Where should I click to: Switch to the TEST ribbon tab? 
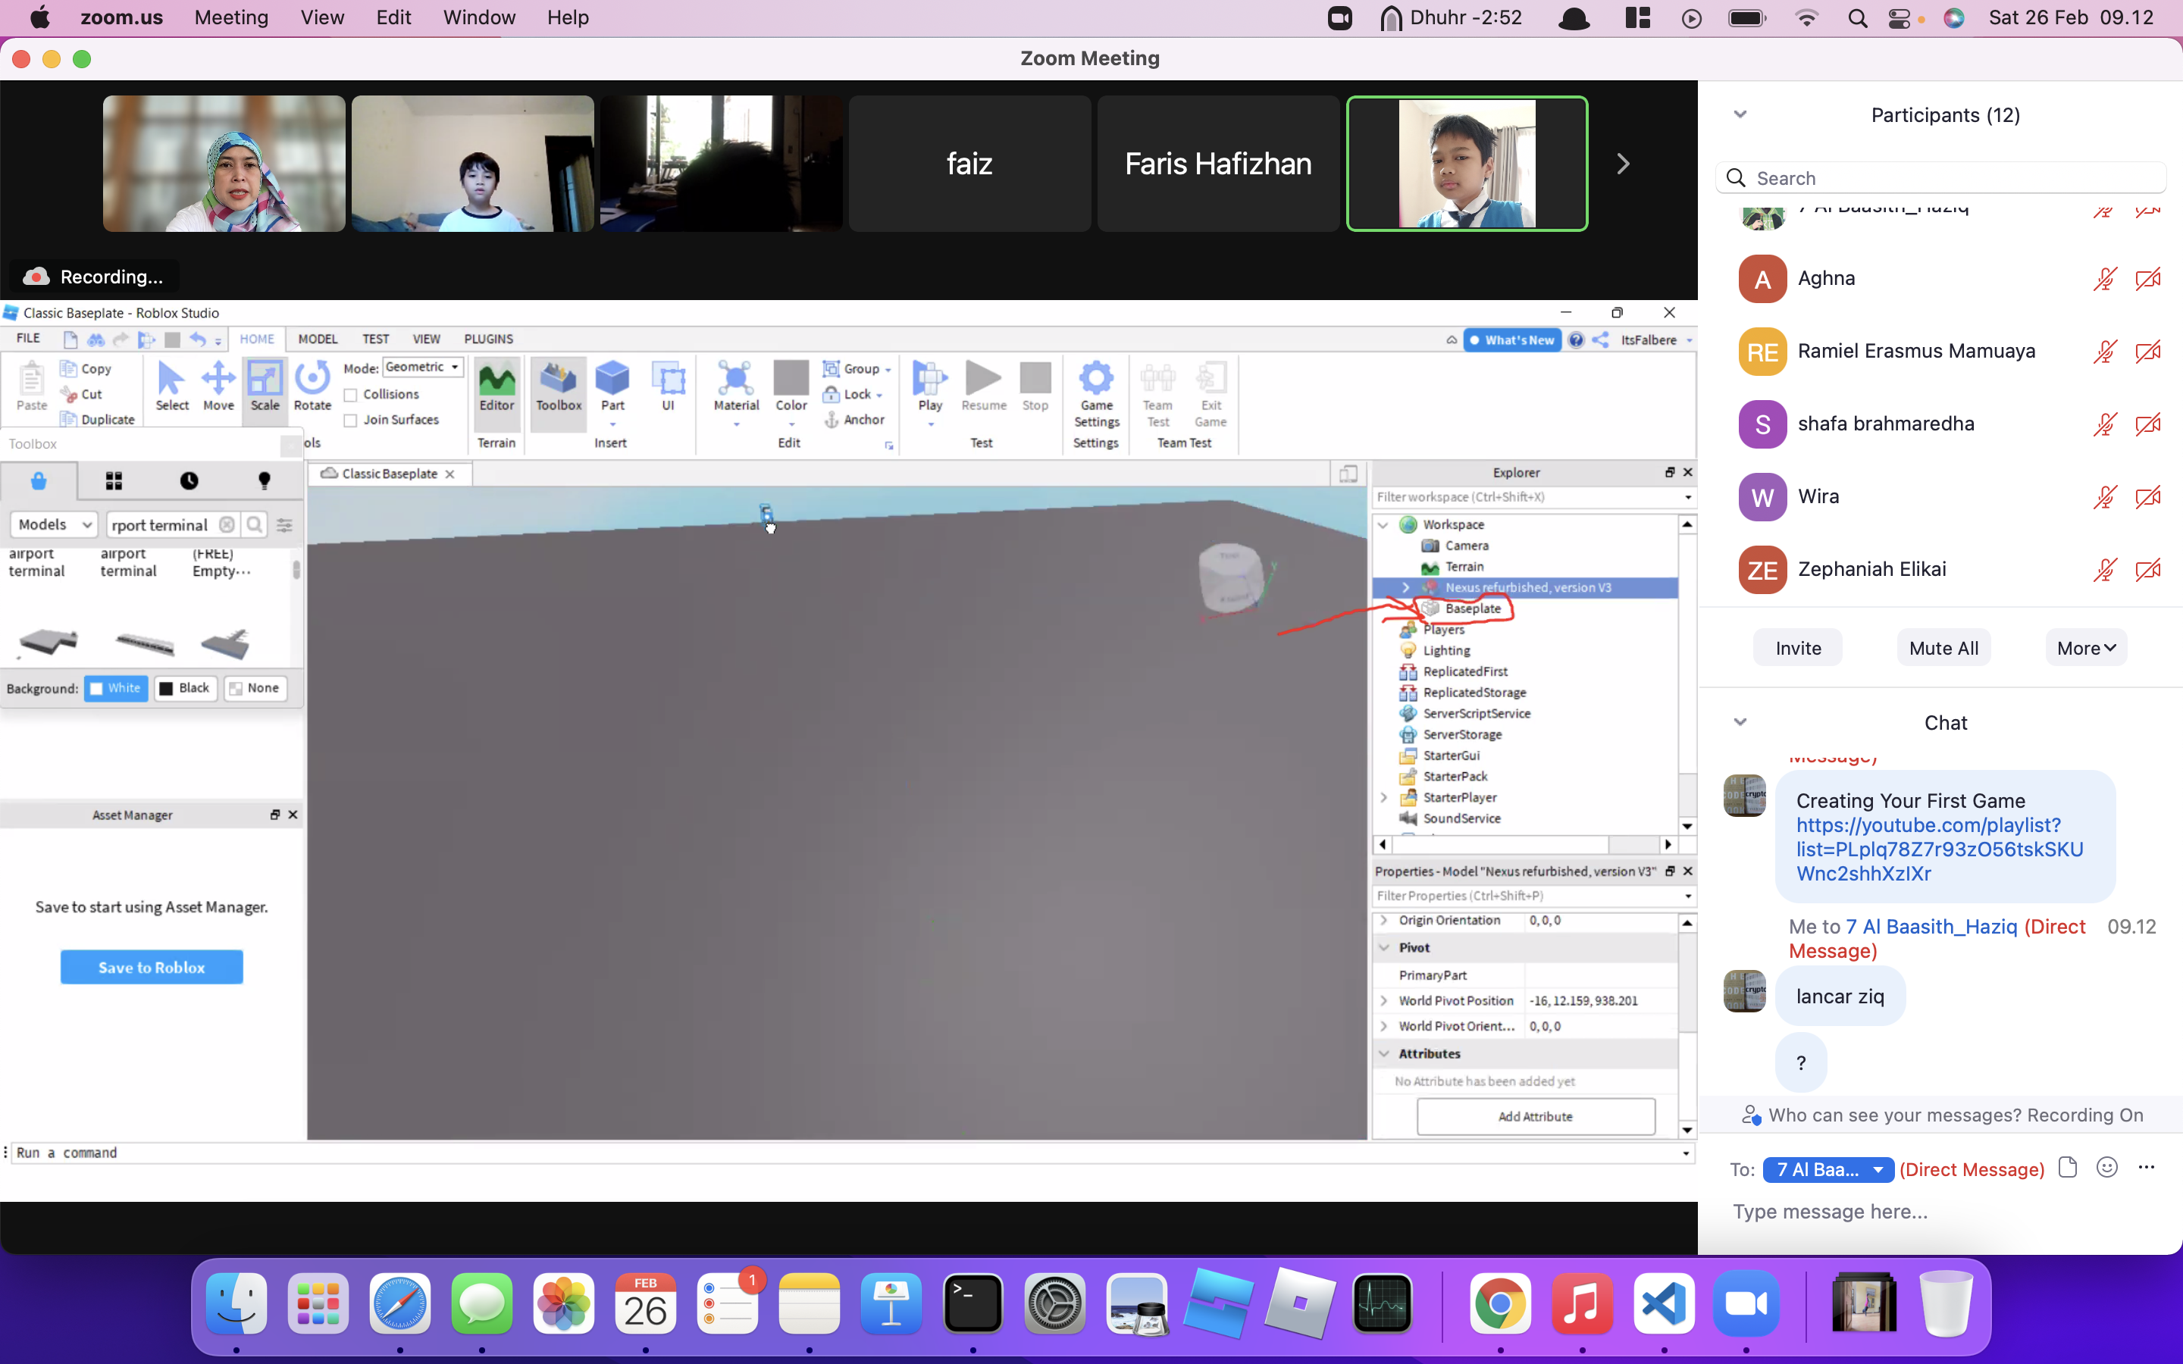coord(375,339)
